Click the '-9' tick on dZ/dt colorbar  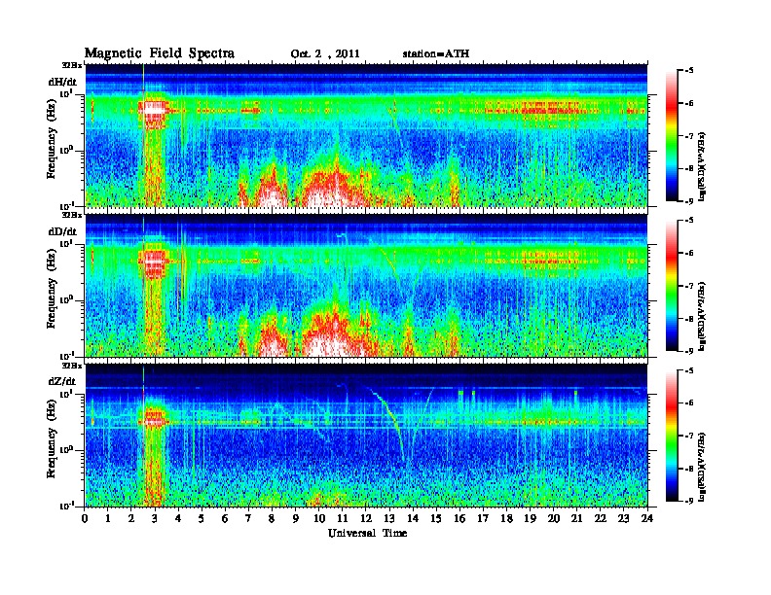pos(689,501)
